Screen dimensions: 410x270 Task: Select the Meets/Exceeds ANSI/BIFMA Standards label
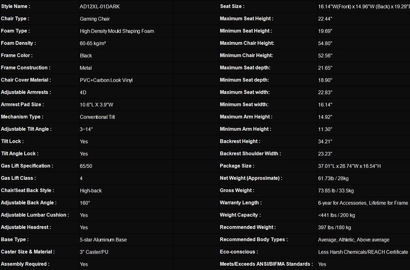[x=266, y=264]
